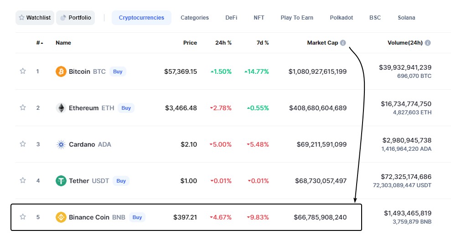
Task: Sort the table by 24h % column
Action: [x=223, y=43]
